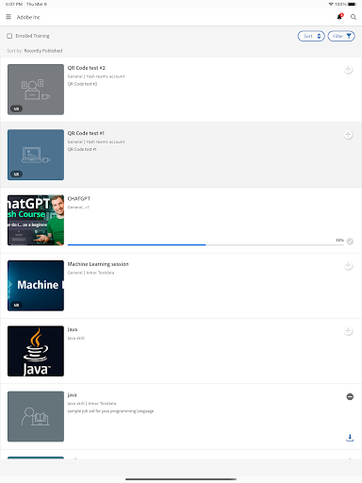Add the Java course with plus icon

click(x=348, y=331)
